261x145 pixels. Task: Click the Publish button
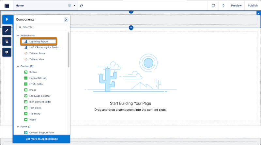253,6
